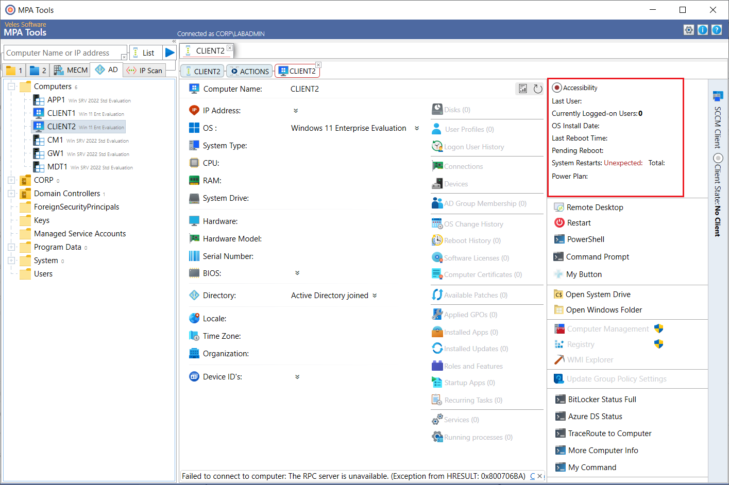Click Installed Updates icon

click(437, 348)
